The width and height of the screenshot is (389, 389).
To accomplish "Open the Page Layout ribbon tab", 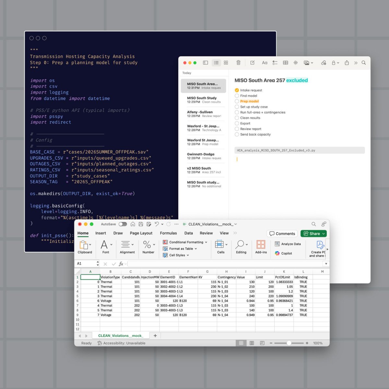I will coord(141,233).
